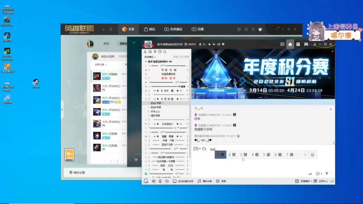Screen dimensions: 363x204
Task: Go to next IME candidate page
Action: [x=305, y=155]
